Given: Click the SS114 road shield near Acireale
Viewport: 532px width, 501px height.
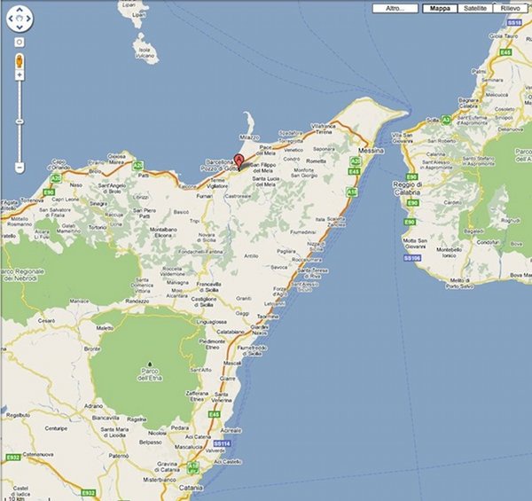Looking at the screenshot, I should coord(223,443).
